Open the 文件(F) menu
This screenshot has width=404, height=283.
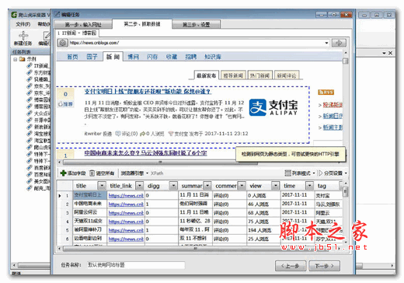click(x=23, y=24)
